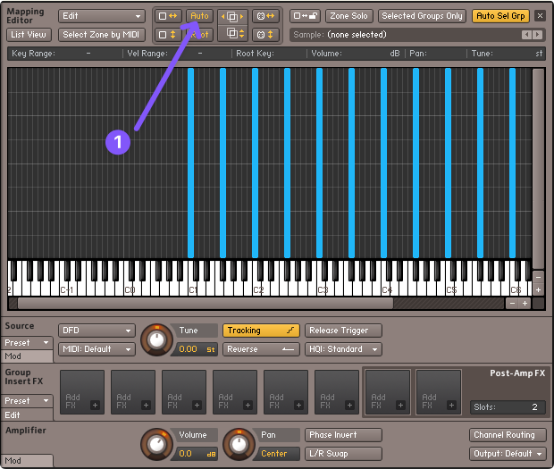554x469 pixels.
Task: Open the Edit dropdown menu
Action: [101, 16]
